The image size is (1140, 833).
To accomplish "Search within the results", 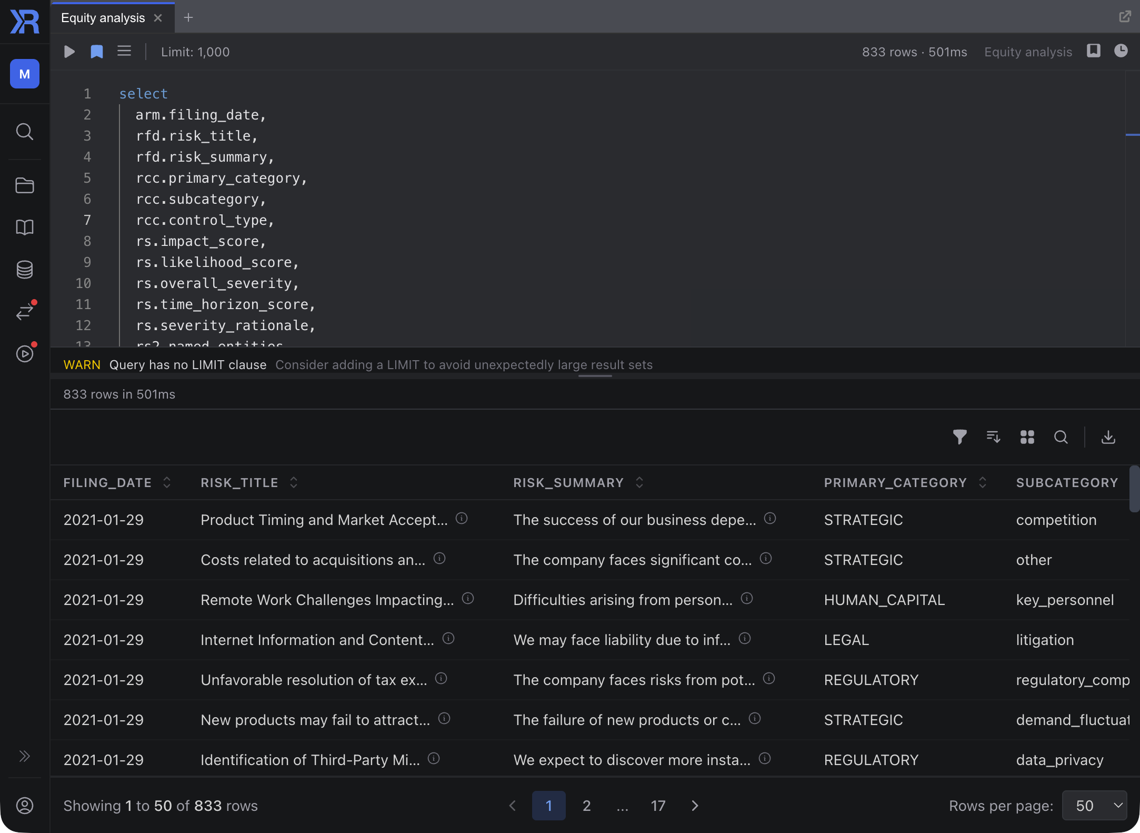I will [1060, 437].
